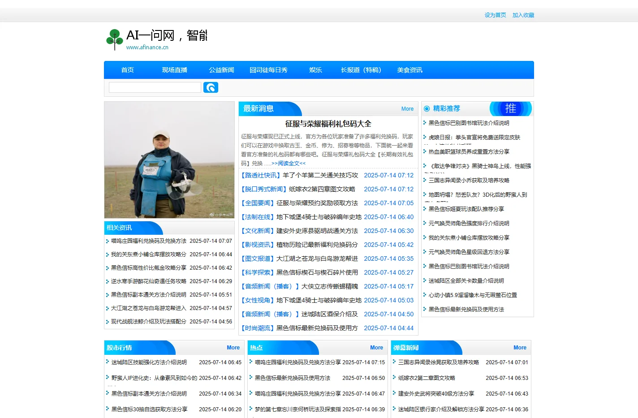Open 羊了个羊第二关通关技巧攻 article
Viewport: 638px width, 418px height.
[320, 175]
